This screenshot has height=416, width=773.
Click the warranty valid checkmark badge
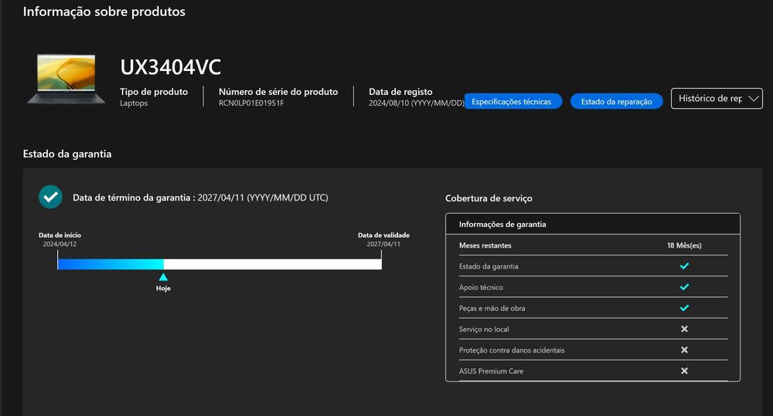[50, 197]
